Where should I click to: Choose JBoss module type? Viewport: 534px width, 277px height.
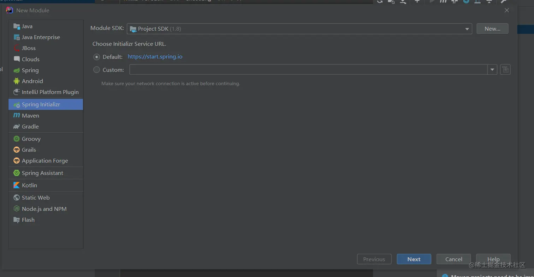pyautogui.click(x=46, y=48)
